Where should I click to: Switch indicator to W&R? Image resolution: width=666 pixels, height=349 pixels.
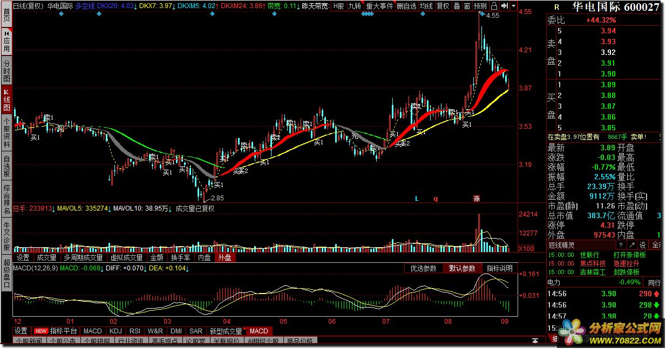pos(155,331)
